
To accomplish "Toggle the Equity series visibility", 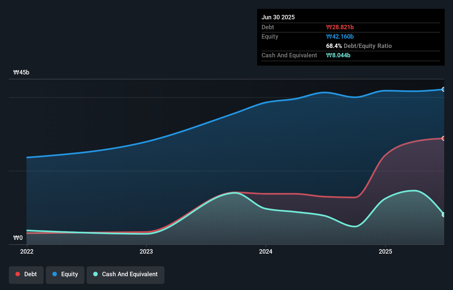I will (65, 274).
